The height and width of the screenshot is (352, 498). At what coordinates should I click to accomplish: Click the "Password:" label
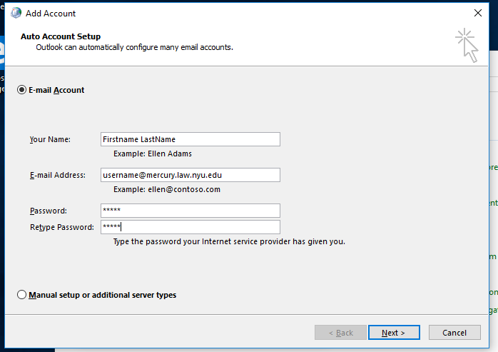pyautogui.click(x=49, y=211)
